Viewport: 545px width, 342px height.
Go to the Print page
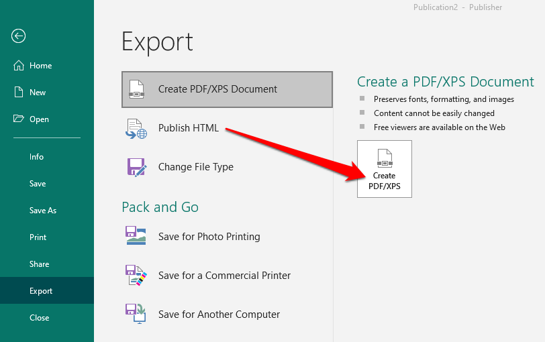point(38,237)
